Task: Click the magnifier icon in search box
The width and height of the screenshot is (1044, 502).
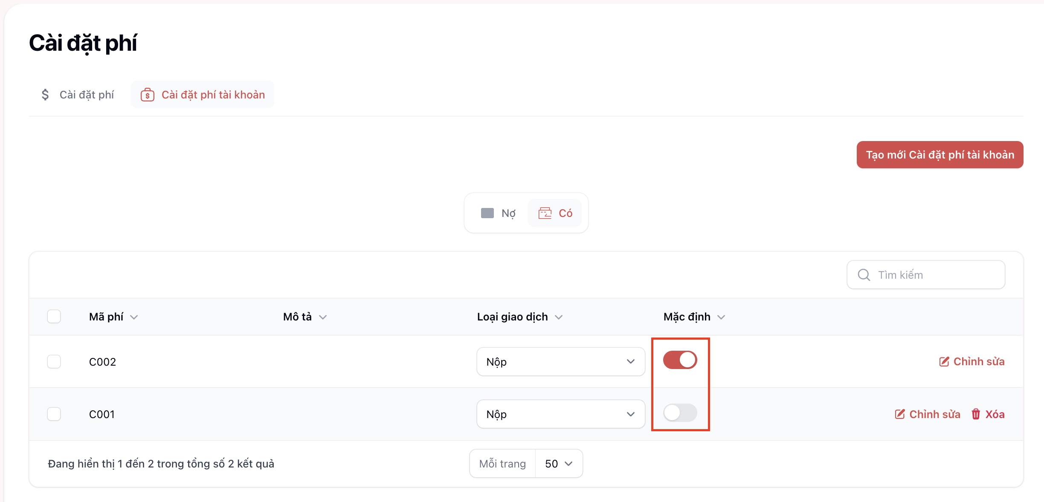Action: point(864,275)
